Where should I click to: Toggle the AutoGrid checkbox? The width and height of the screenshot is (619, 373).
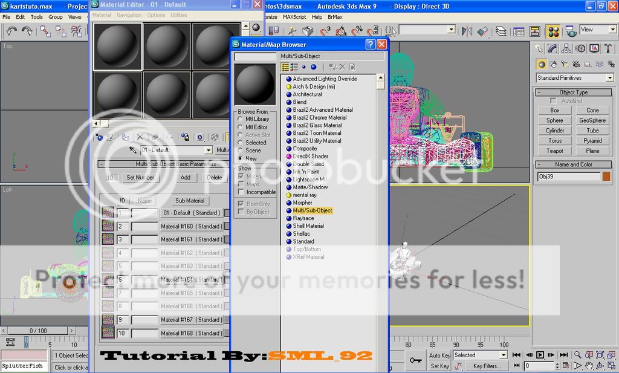coord(553,100)
